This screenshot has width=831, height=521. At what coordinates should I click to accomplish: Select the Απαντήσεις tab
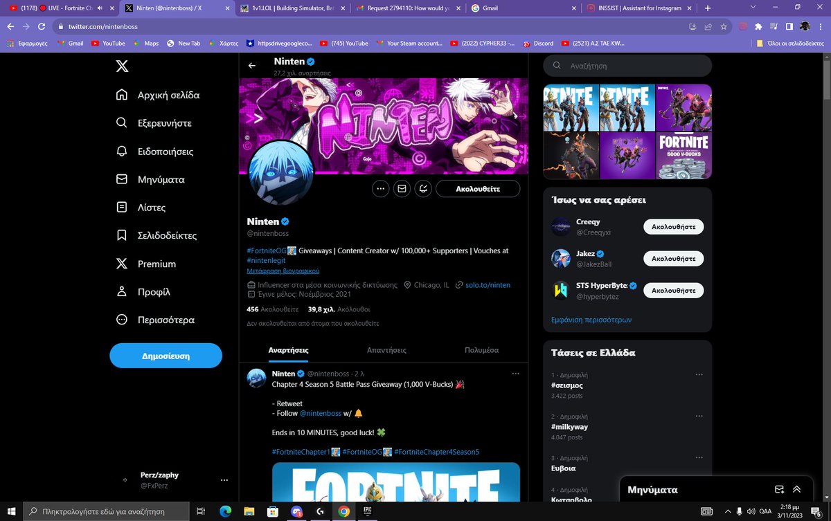point(386,350)
